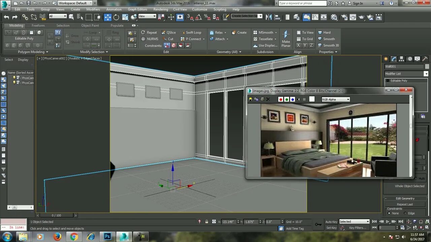Activate the Select and Rotate tool
This screenshot has width=431, height=242.
coord(116,17)
